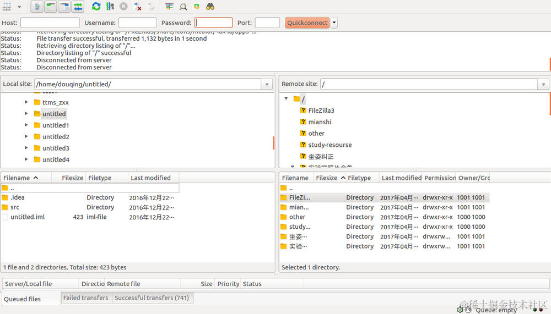Click the Quickconnect button
The image size is (551, 314).
point(307,23)
